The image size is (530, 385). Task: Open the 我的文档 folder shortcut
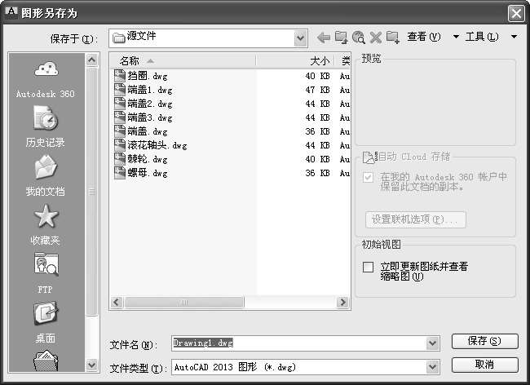[46, 175]
